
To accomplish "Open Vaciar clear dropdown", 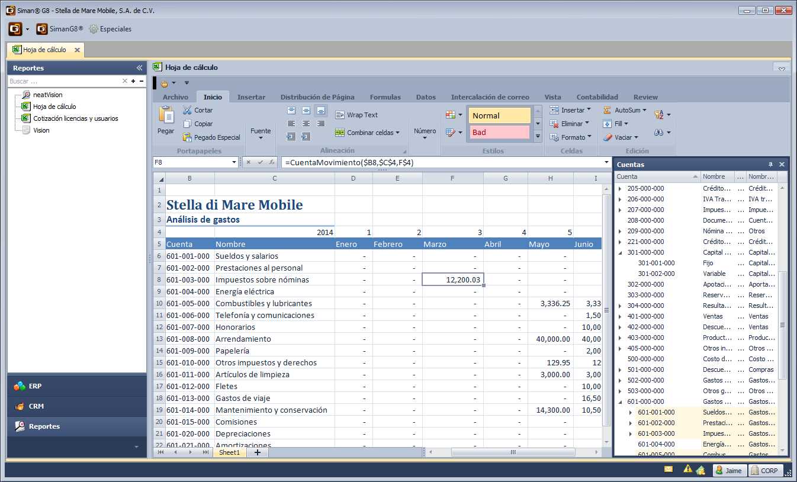I will point(621,137).
